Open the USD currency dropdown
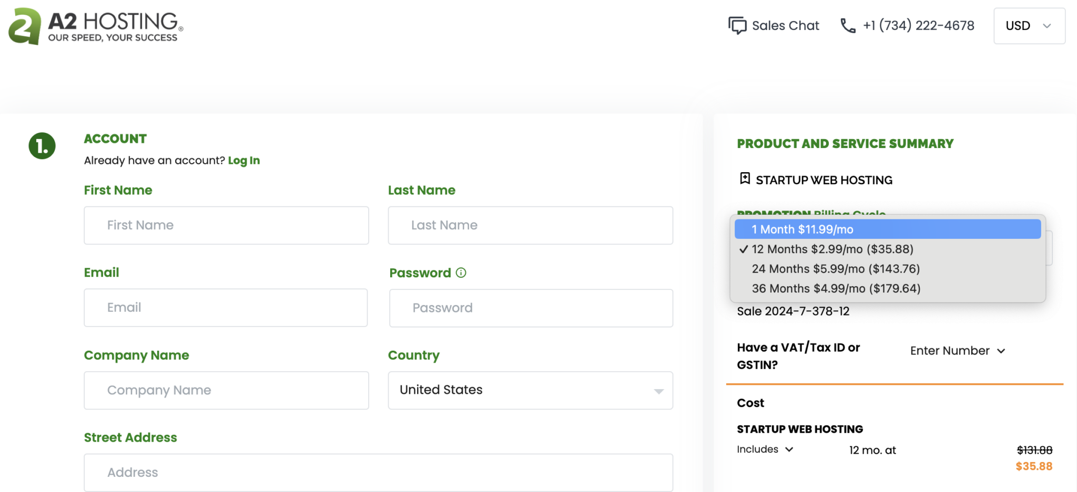The image size is (1077, 492). [1029, 26]
